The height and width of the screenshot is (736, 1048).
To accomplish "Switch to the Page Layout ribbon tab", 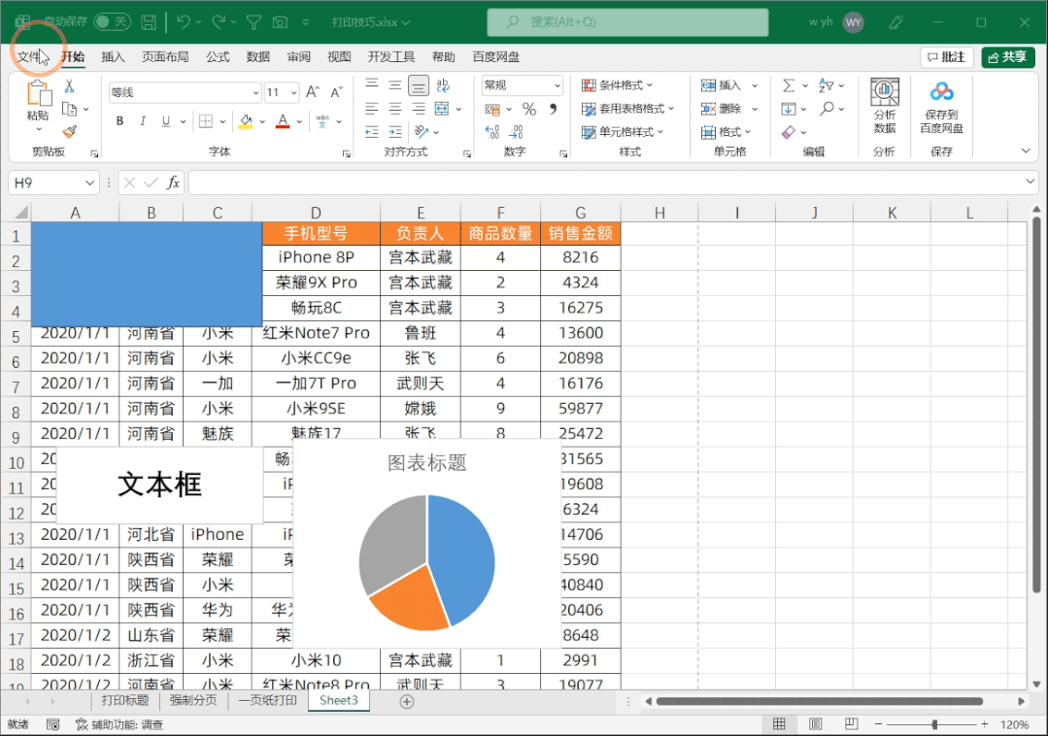I will click(x=165, y=56).
